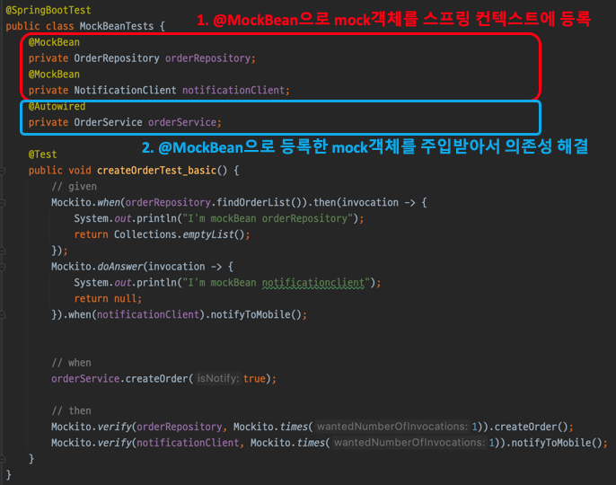Click findOrderList() in the when statement
Viewport: 616px width, 485px height.
(259, 203)
